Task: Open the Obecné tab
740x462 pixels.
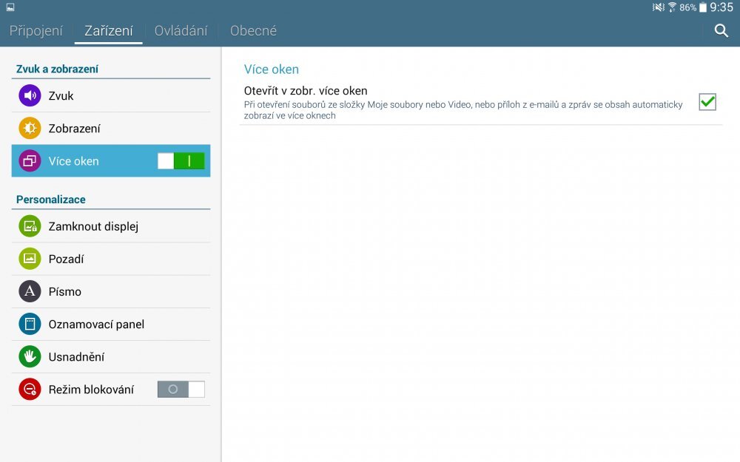Action: tap(253, 31)
